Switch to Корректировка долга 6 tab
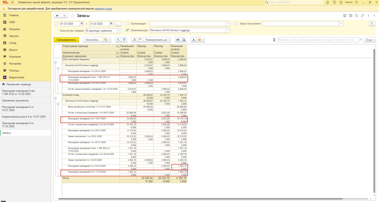The height and width of the screenshot is (202, 379). point(26,117)
